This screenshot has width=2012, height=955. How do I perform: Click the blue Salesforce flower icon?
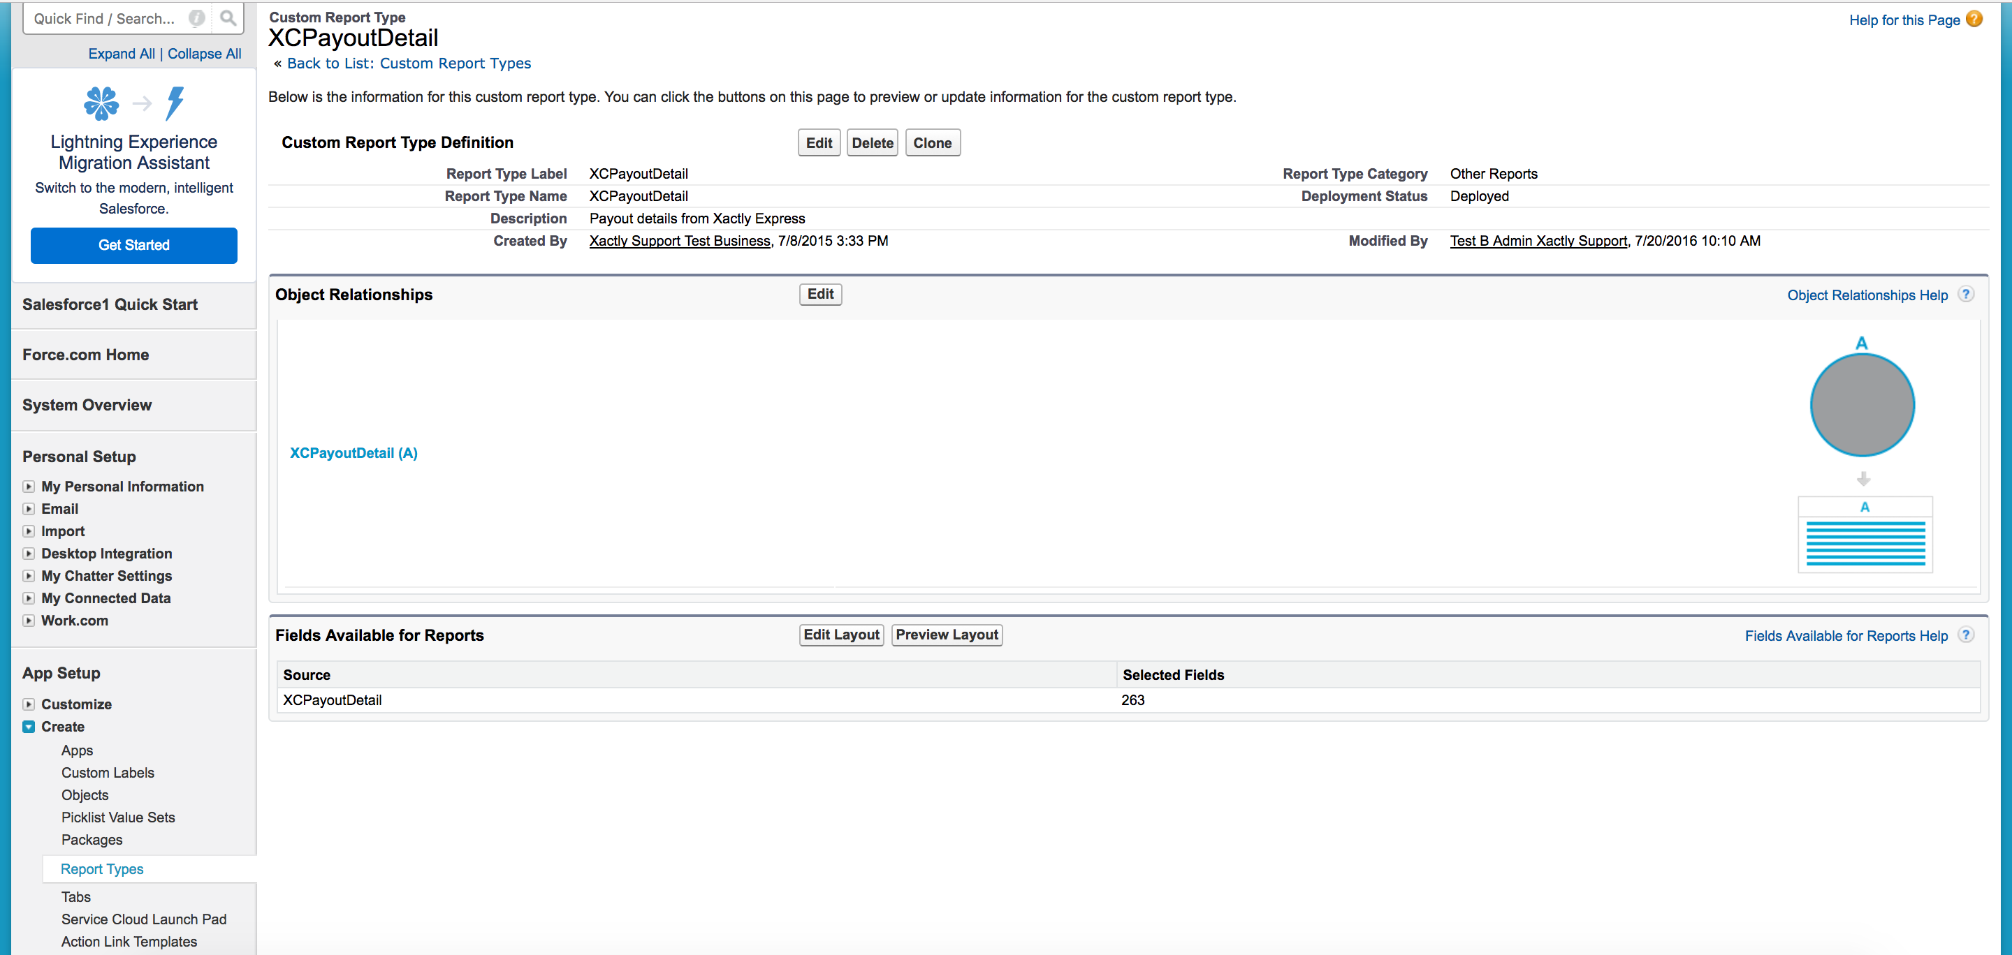tap(101, 103)
